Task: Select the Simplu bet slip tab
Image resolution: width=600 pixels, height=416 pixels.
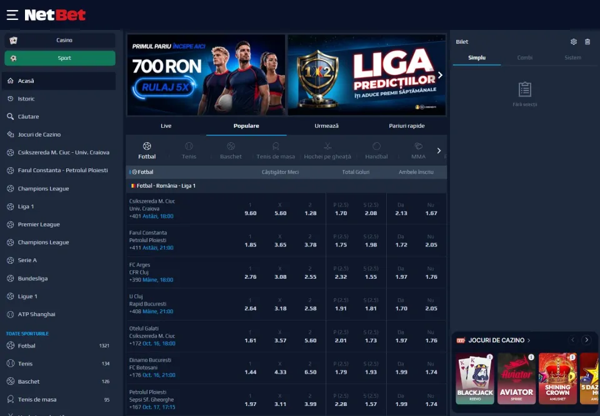Action: click(x=477, y=57)
